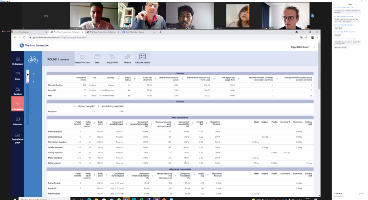Click the HBS customer row name
This screenshot has height=200, width=368.
pos(50,96)
